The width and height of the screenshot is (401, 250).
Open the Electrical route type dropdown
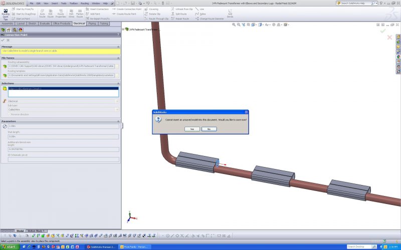[x=117, y=101]
